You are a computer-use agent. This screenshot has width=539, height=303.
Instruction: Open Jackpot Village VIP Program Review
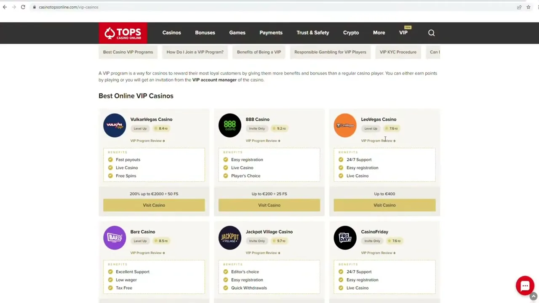pos(263,253)
